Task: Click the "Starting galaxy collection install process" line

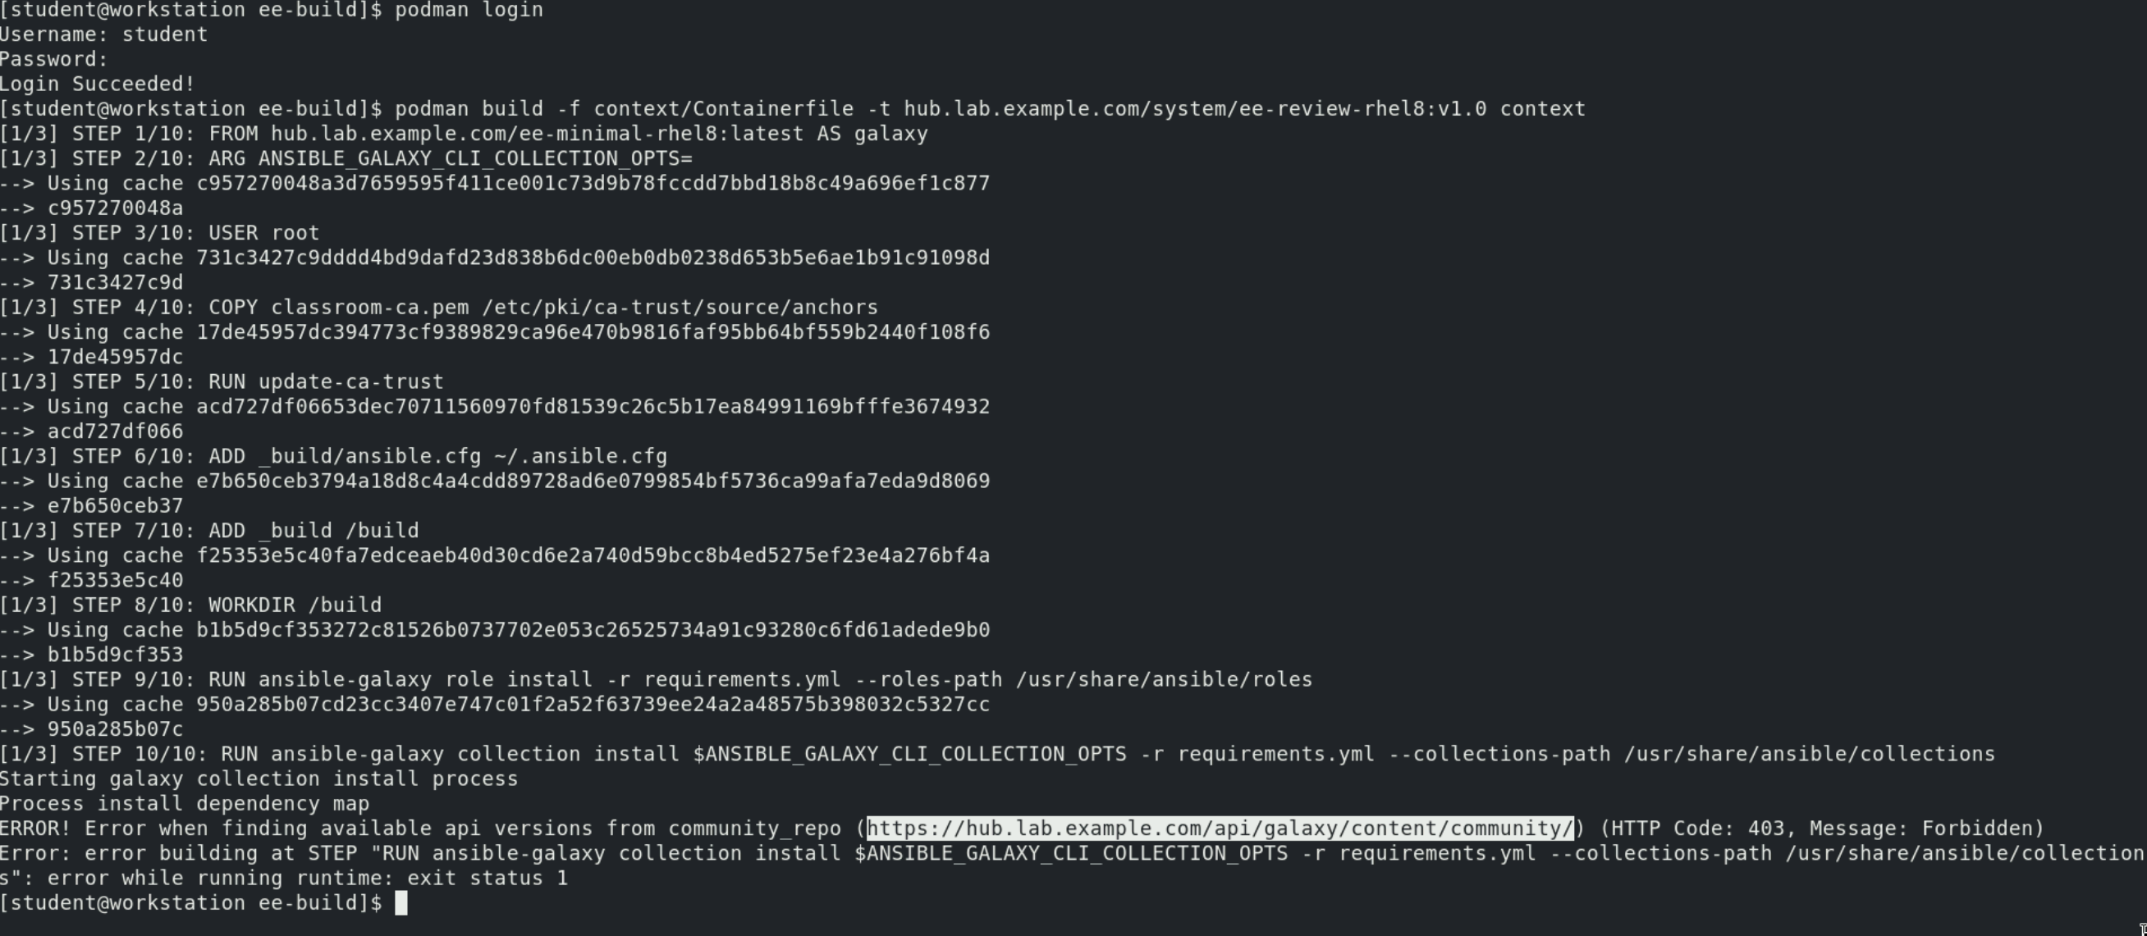Action: [x=259, y=779]
